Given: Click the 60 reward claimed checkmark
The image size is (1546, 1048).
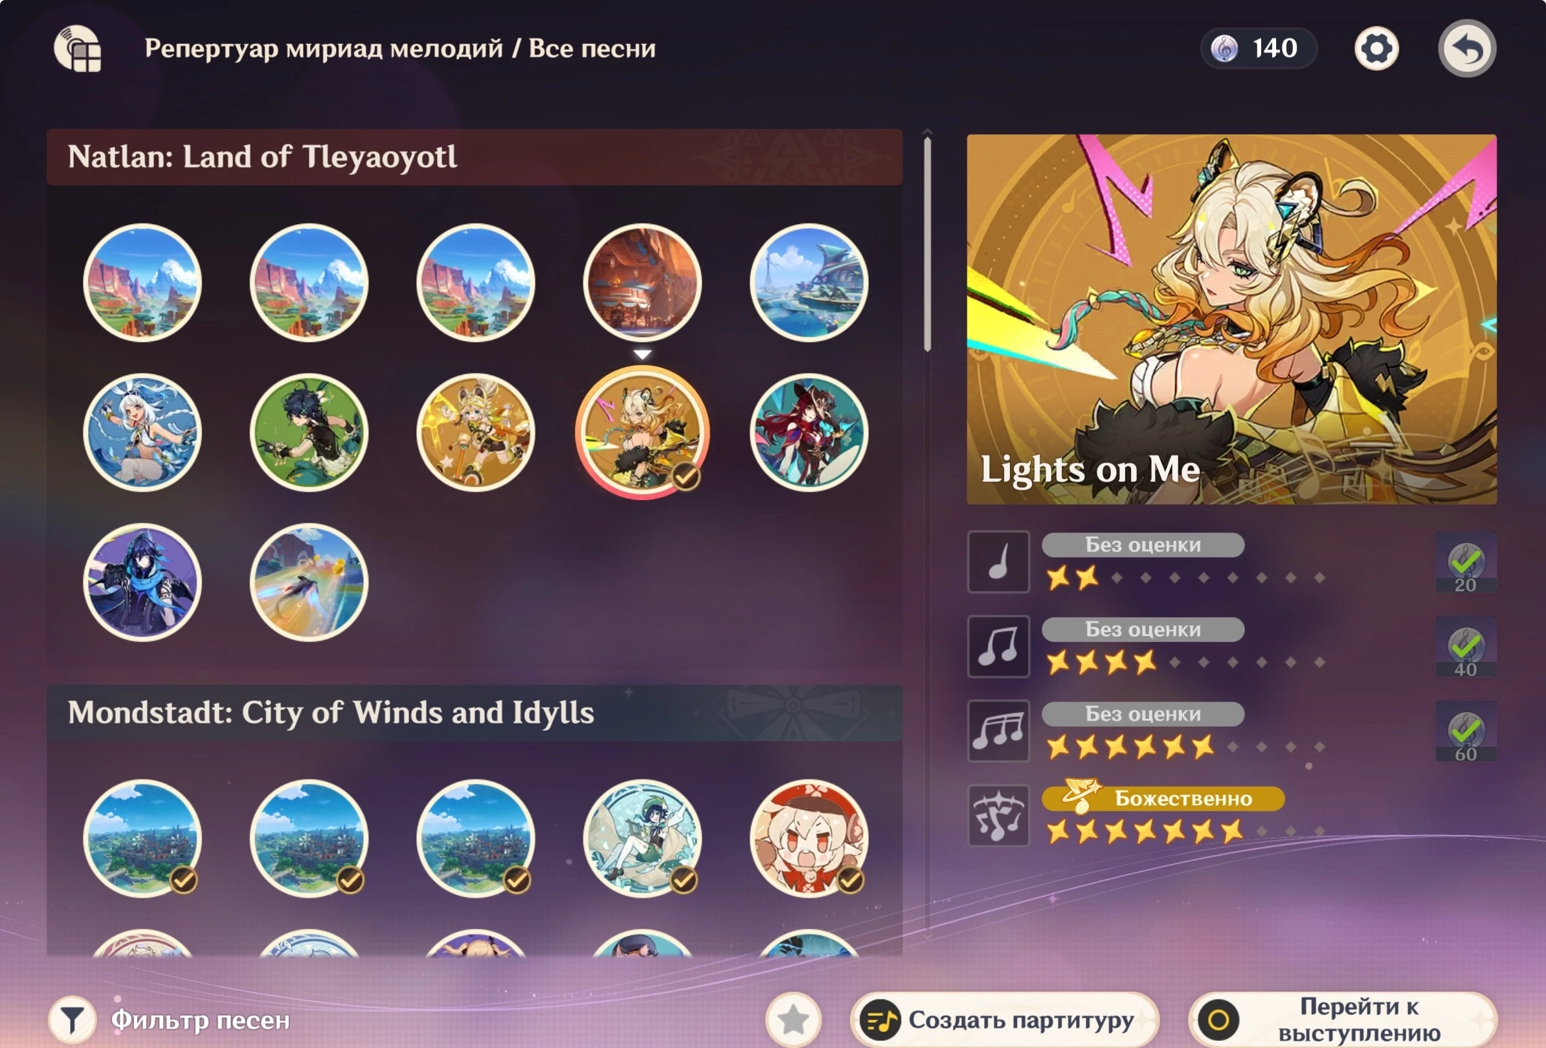Looking at the screenshot, I should coord(1466,731).
